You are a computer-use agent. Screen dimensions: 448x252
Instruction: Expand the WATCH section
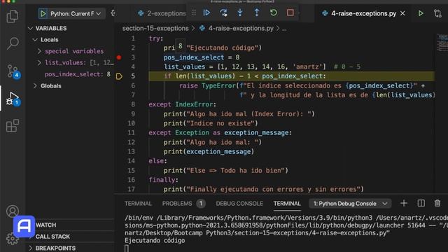pos(45,225)
